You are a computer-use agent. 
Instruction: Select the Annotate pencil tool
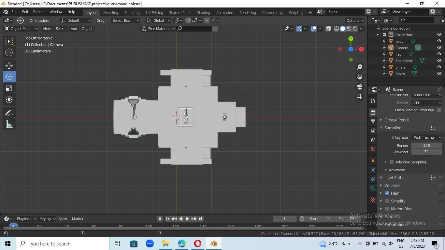tap(9, 113)
